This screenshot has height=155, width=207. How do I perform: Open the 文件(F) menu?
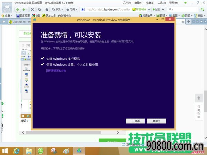[x=127, y=3]
